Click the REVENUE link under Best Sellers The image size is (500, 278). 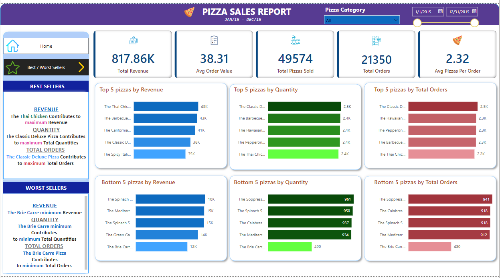click(46, 109)
